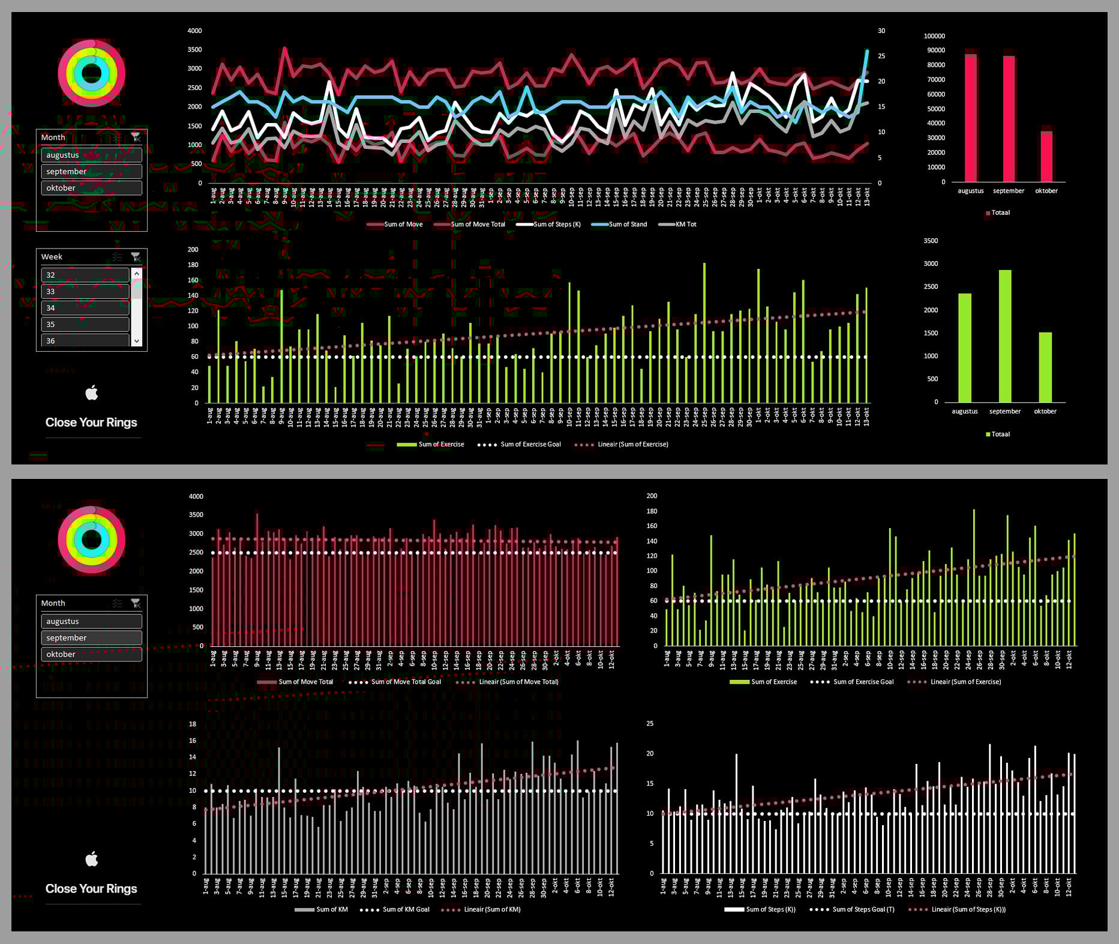Select augustus in Month slicer above Week slicer
The image size is (1119, 944).
coord(91,155)
